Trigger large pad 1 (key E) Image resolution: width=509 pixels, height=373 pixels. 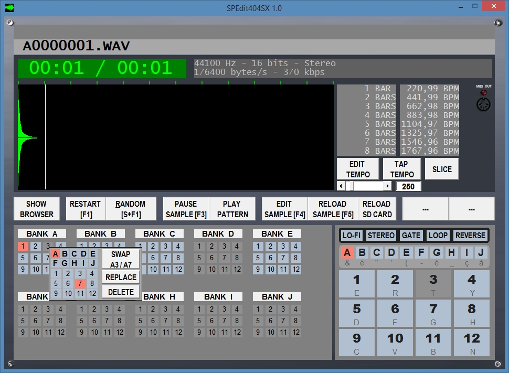click(356, 284)
